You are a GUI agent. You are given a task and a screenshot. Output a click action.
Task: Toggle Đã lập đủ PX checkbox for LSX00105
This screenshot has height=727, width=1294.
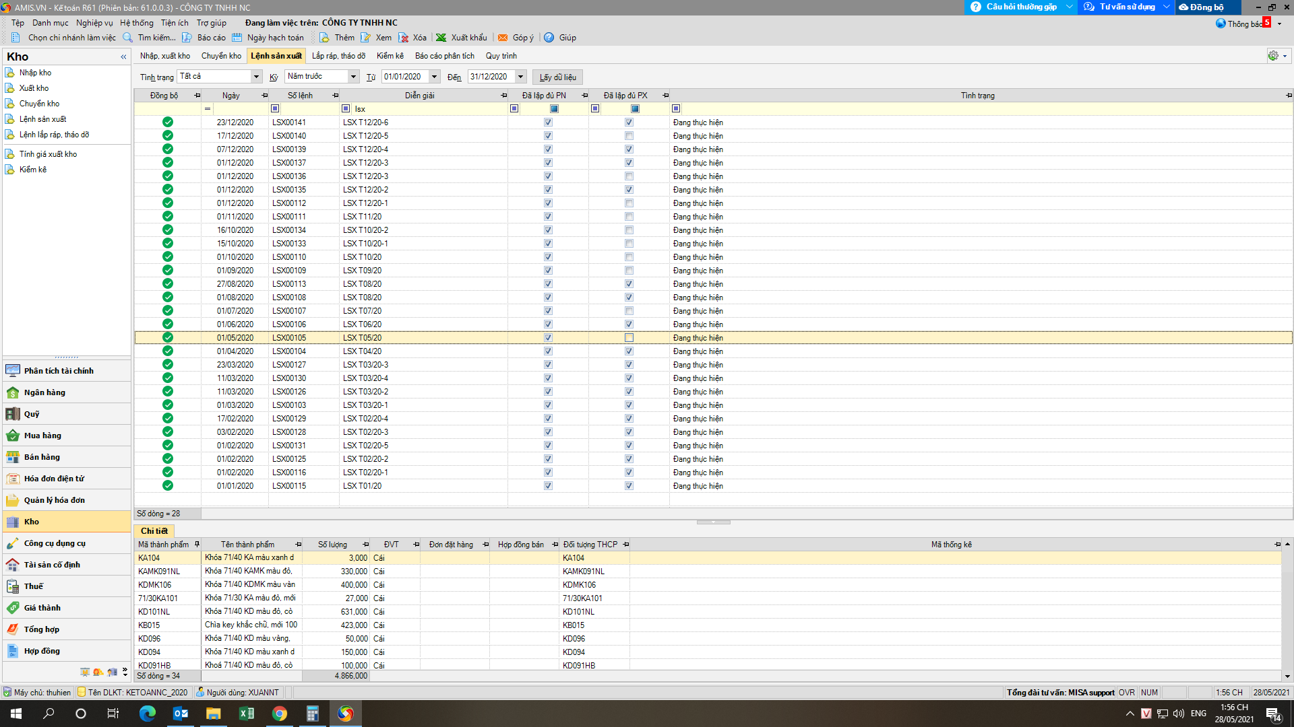click(629, 338)
